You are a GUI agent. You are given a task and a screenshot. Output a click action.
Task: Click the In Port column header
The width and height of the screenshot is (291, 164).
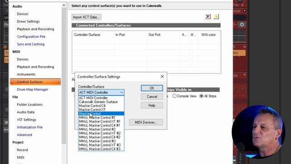(x=130, y=35)
